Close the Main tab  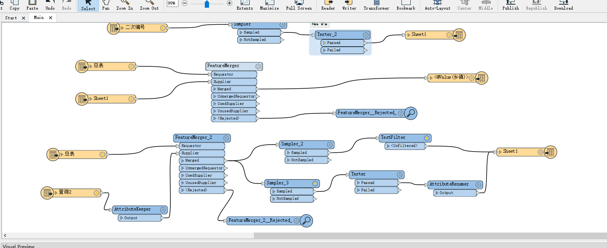(51, 18)
